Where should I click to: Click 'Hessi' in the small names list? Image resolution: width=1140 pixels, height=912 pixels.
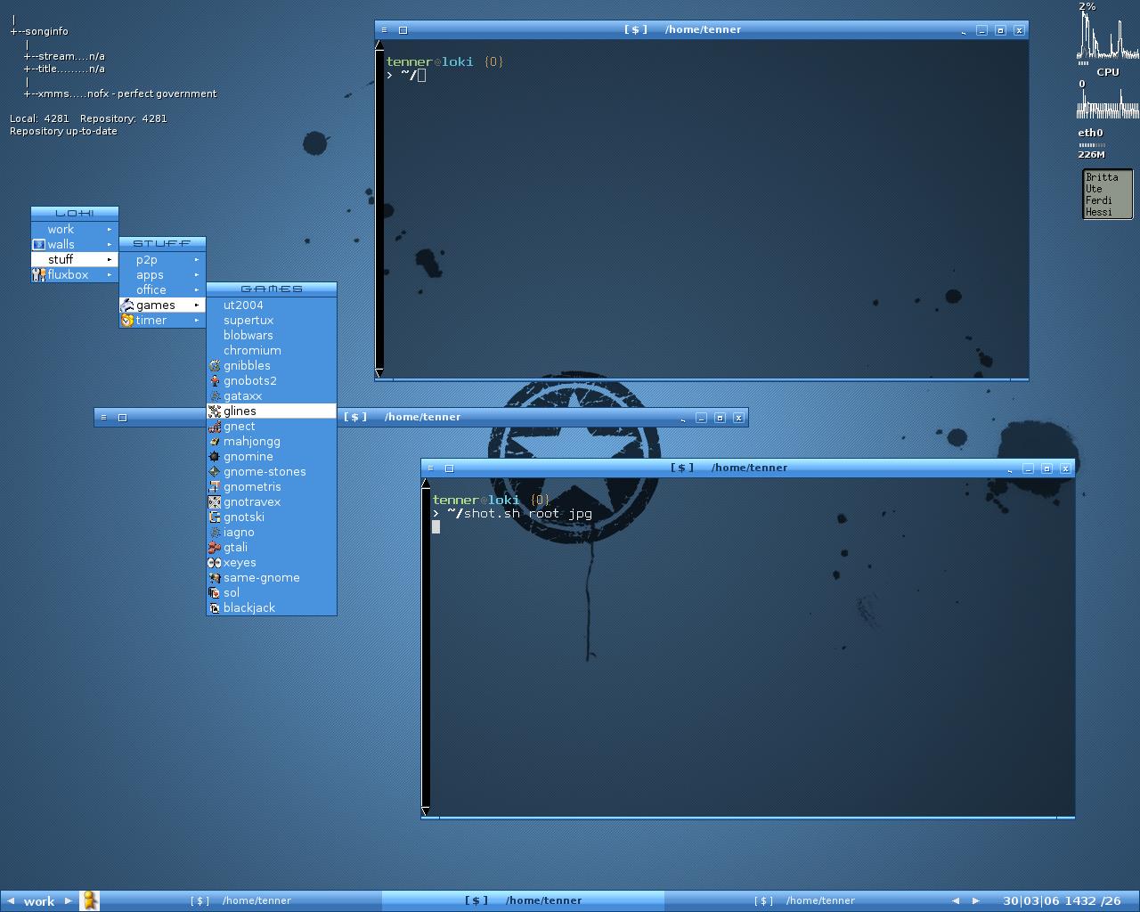coord(1099,212)
